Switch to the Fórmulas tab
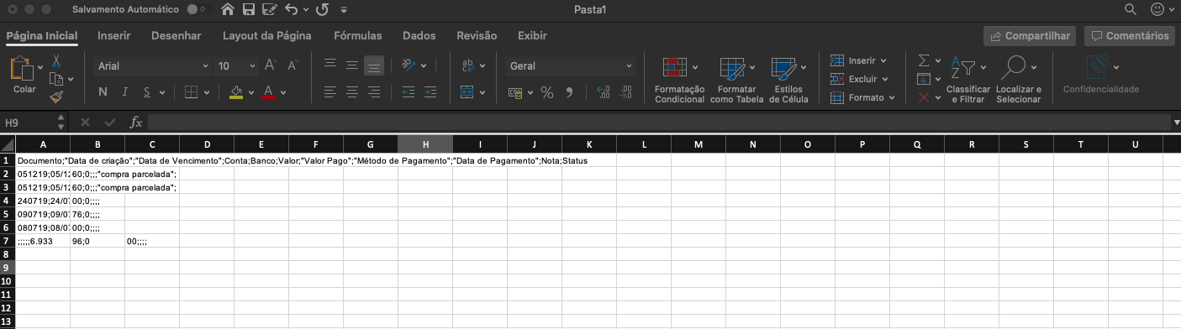 [357, 36]
